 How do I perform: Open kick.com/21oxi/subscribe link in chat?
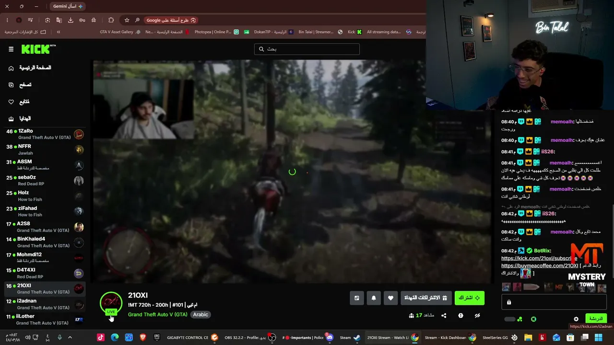coord(539,258)
